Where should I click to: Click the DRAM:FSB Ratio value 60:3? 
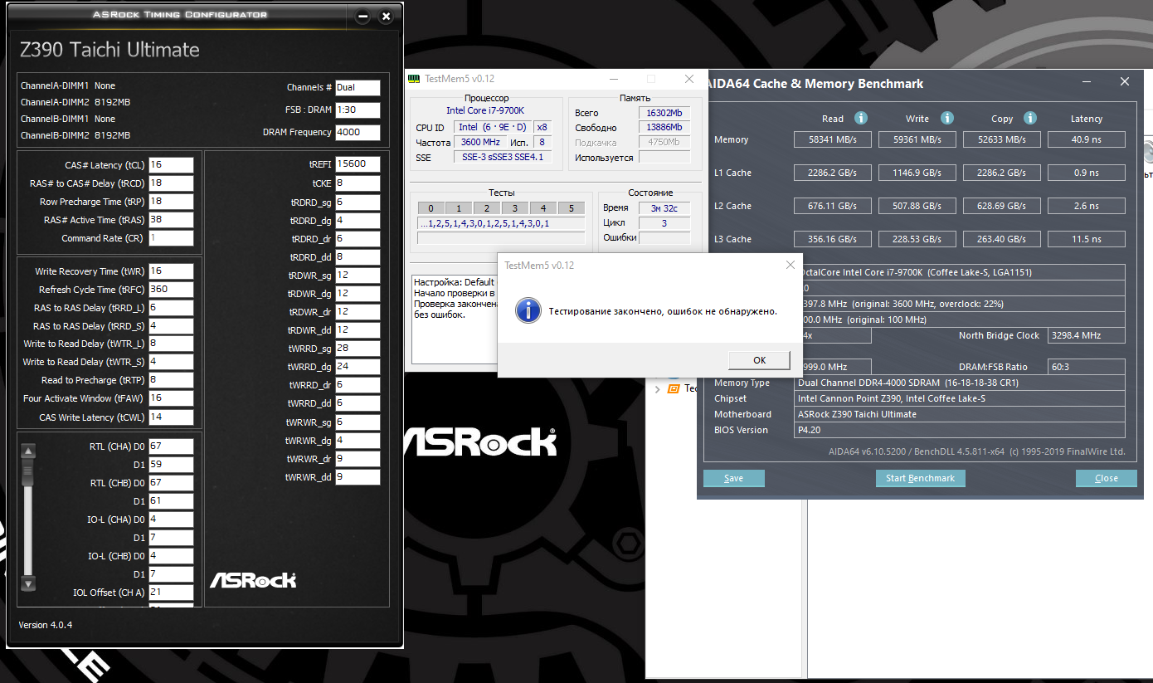tap(1087, 367)
